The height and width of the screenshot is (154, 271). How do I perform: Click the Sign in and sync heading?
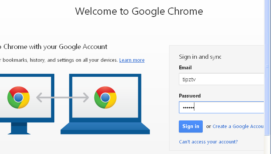coord(200,57)
